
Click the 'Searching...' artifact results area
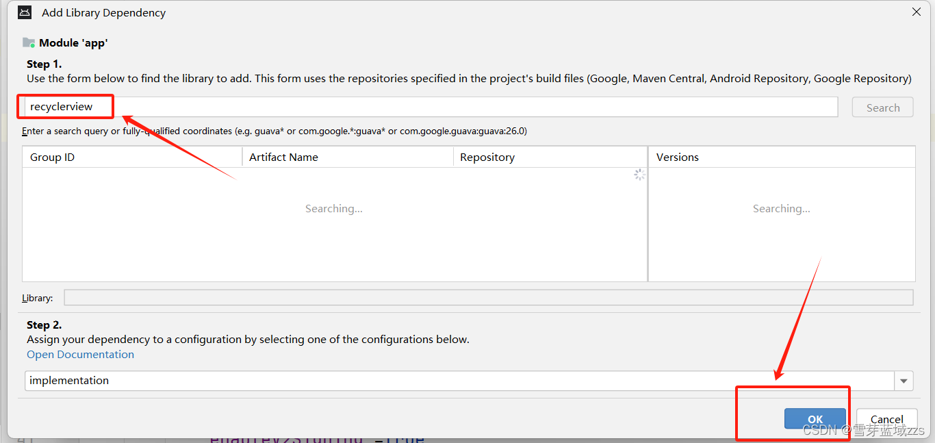[334, 209]
